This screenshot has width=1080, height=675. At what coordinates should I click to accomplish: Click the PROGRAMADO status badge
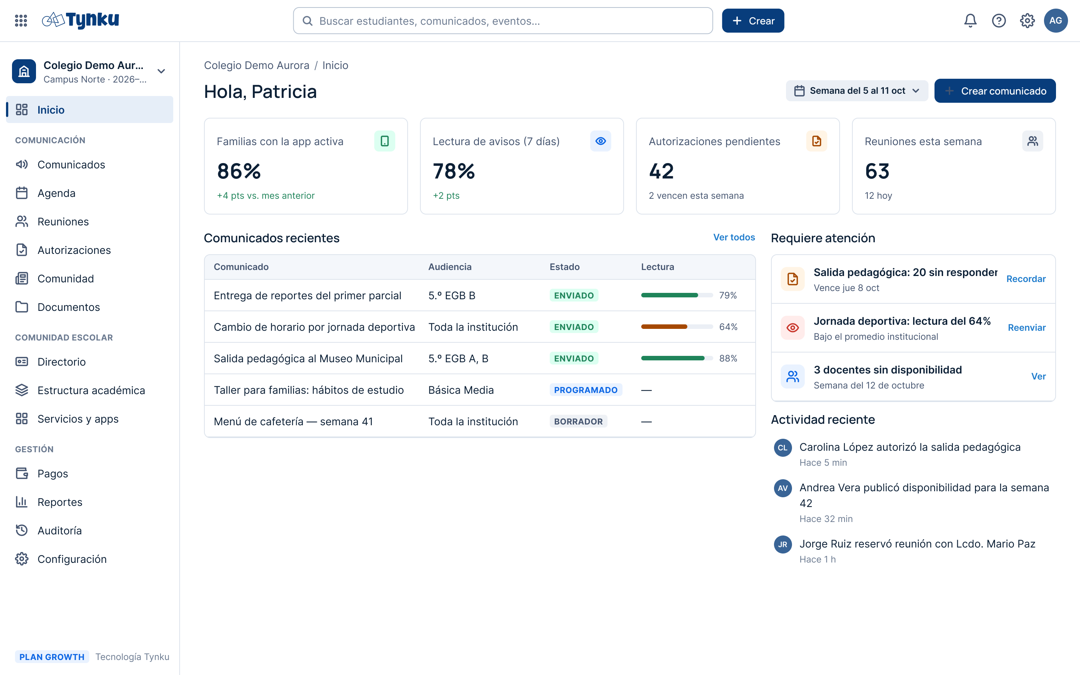585,390
